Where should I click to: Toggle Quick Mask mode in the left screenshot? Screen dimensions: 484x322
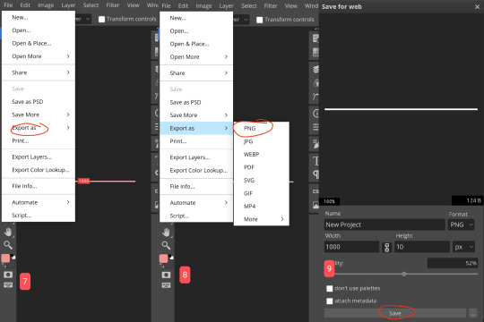(x=8, y=275)
